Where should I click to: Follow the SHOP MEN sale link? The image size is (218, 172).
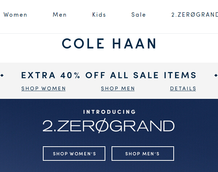pyautogui.click(x=118, y=88)
